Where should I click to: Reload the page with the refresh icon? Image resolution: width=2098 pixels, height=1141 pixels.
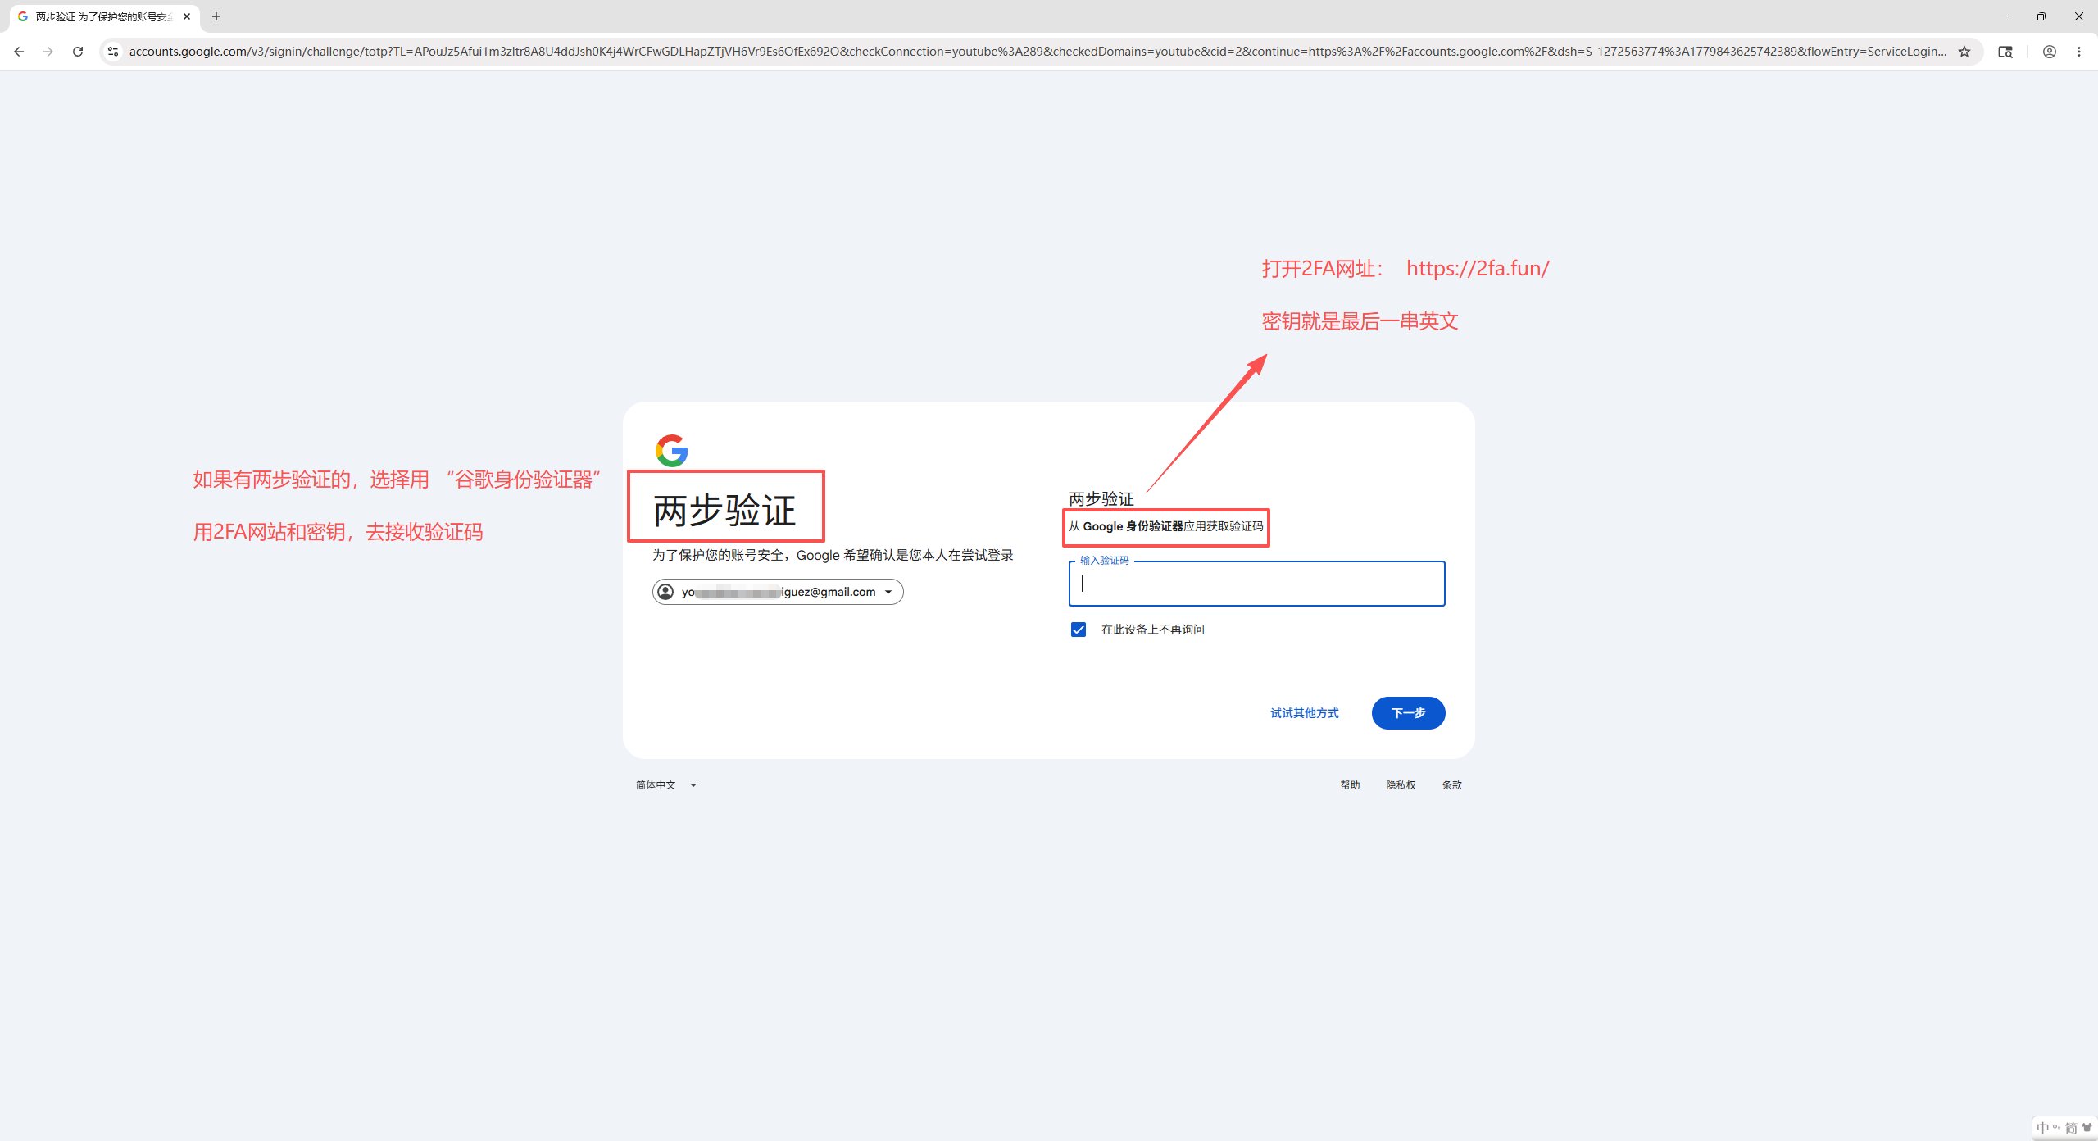(78, 52)
